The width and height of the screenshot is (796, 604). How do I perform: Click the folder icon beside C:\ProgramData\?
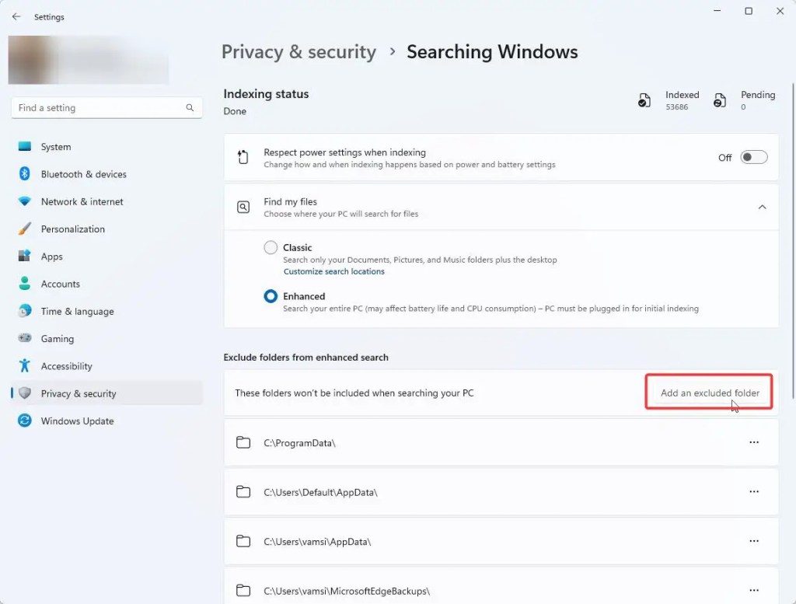pos(243,442)
